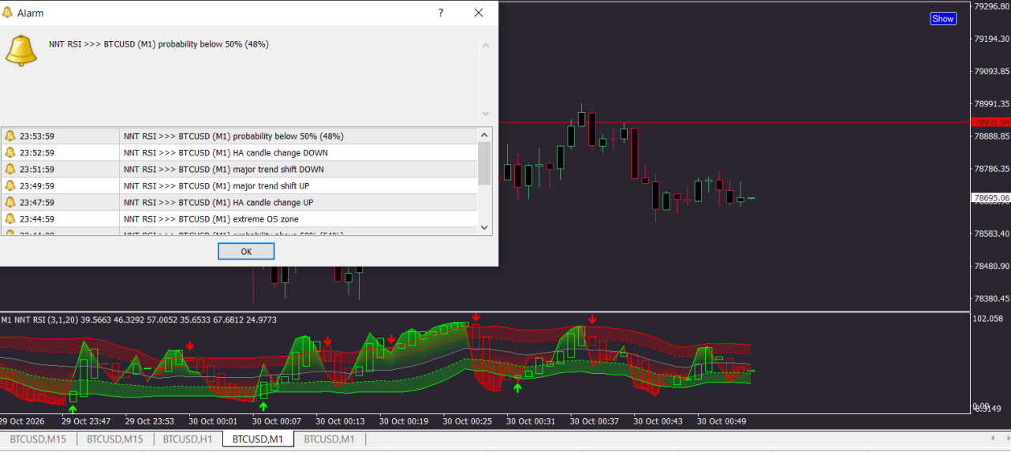Click the OK button in Alarm dialog
The image size is (1011, 452).
click(x=246, y=252)
